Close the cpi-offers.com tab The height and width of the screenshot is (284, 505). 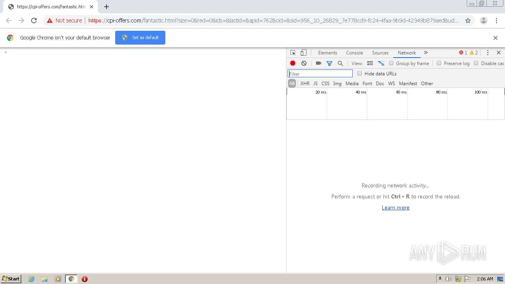[92, 7]
